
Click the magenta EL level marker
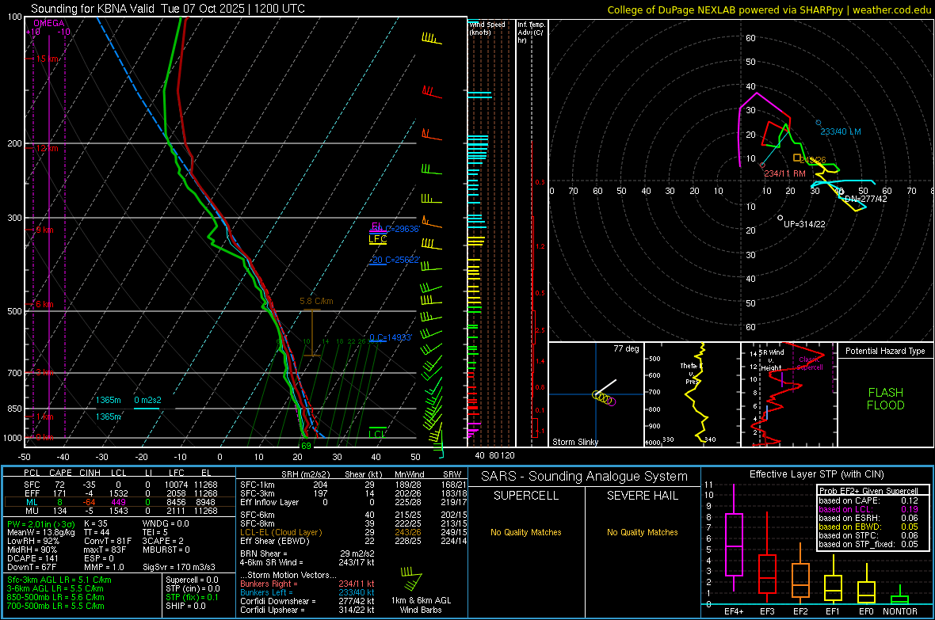[377, 227]
